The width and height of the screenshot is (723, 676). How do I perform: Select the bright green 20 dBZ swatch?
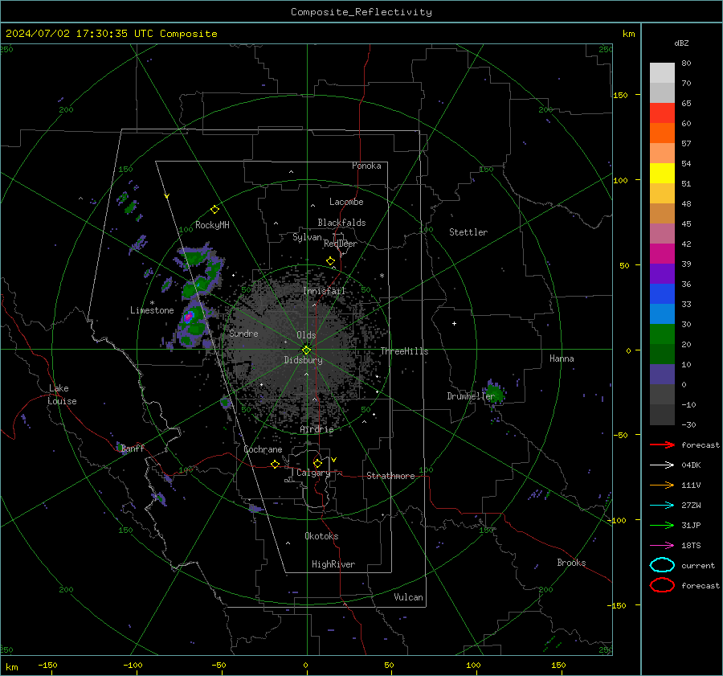coord(662,334)
